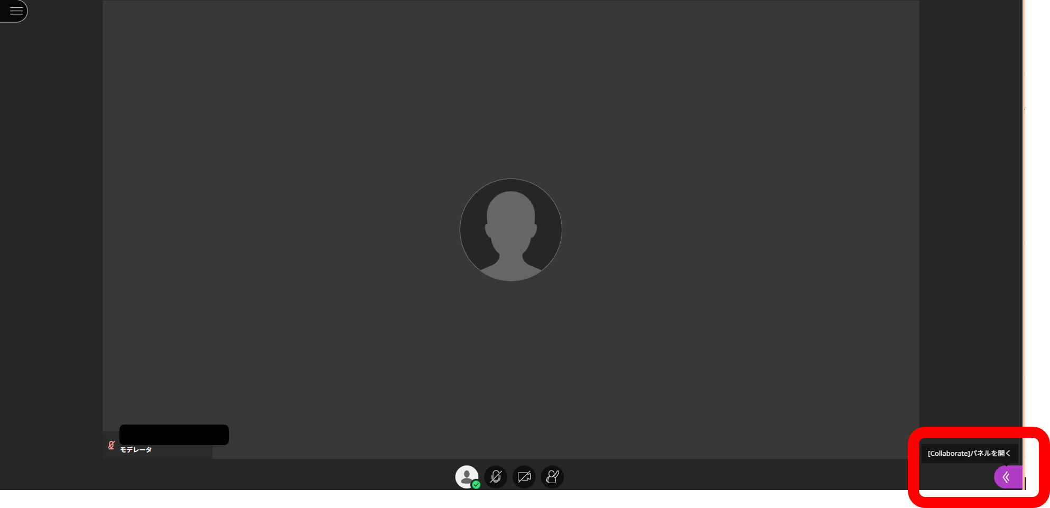Viewport: 1050px width, 508px height.
Task: Click the muted microphone indicator beside モデレータ
Action: 111,445
